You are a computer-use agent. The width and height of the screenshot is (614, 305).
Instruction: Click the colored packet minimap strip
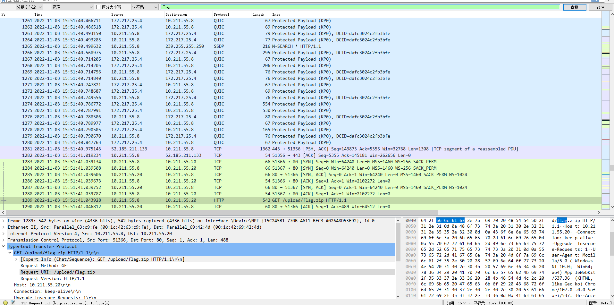pyautogui.click(x=606, y=111)
